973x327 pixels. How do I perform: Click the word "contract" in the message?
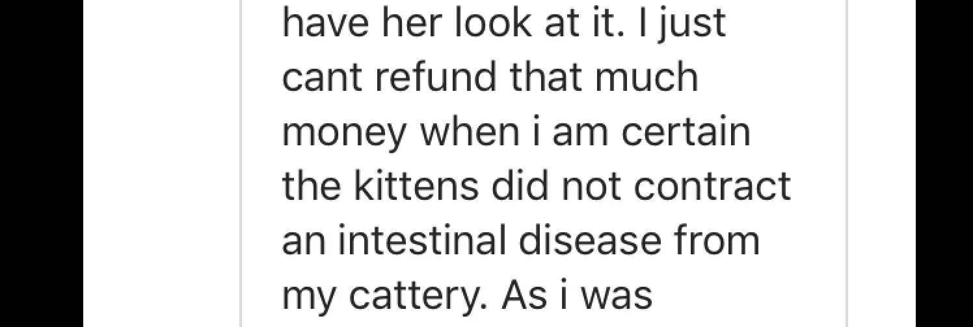pos(712,186)
